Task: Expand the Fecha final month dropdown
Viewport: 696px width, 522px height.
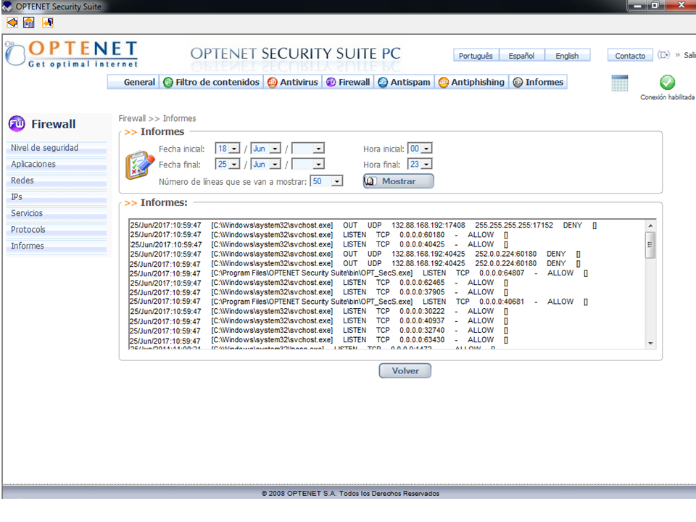Action: tap(275, 165)
